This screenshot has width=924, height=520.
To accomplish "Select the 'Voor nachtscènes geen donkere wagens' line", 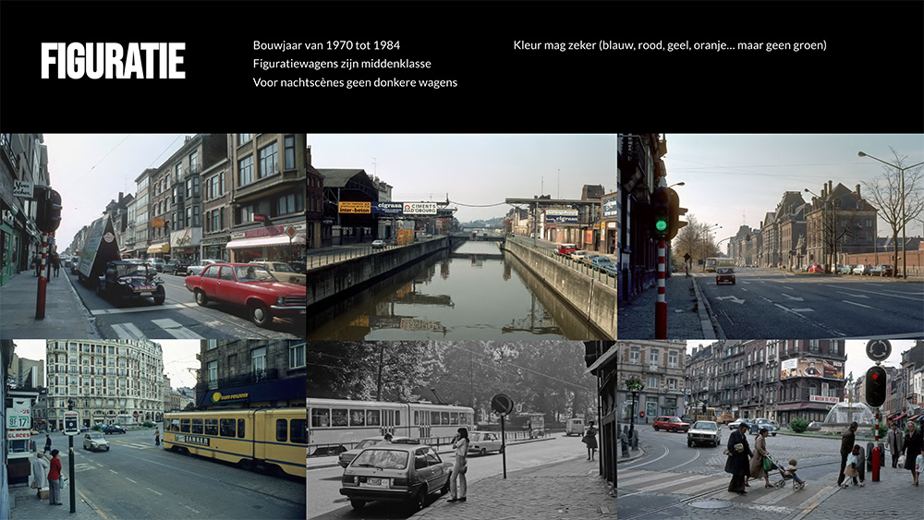I will pos(355,82).
